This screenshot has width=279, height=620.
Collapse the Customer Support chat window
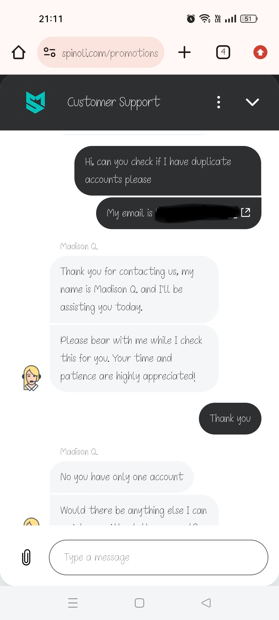[252, 102]
